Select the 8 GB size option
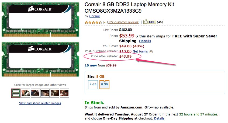Viewport: 228px width, 123px height. 104,84
